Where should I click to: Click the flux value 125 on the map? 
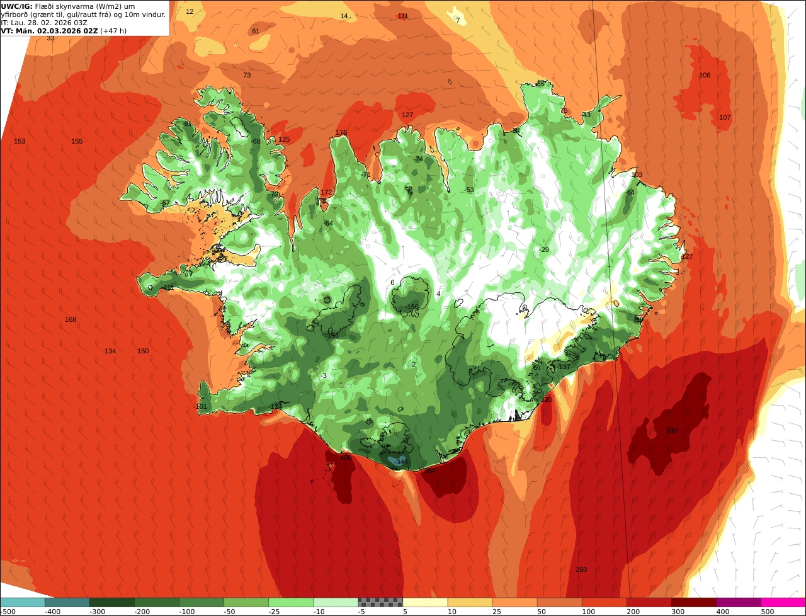coord(284,139)
